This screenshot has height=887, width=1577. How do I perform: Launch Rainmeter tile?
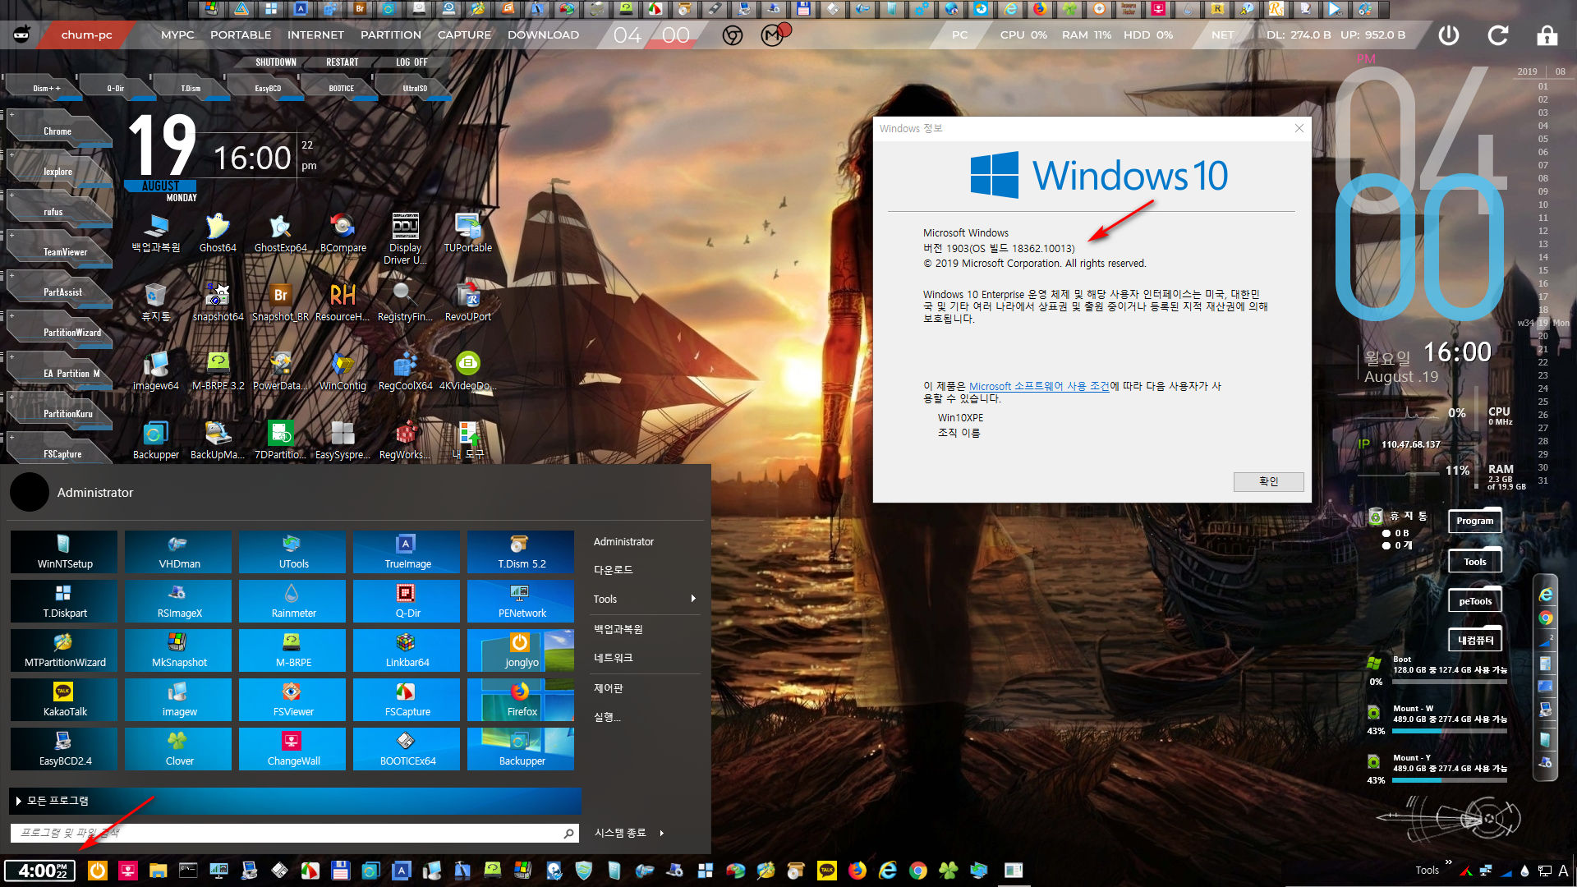pos(292,601)
